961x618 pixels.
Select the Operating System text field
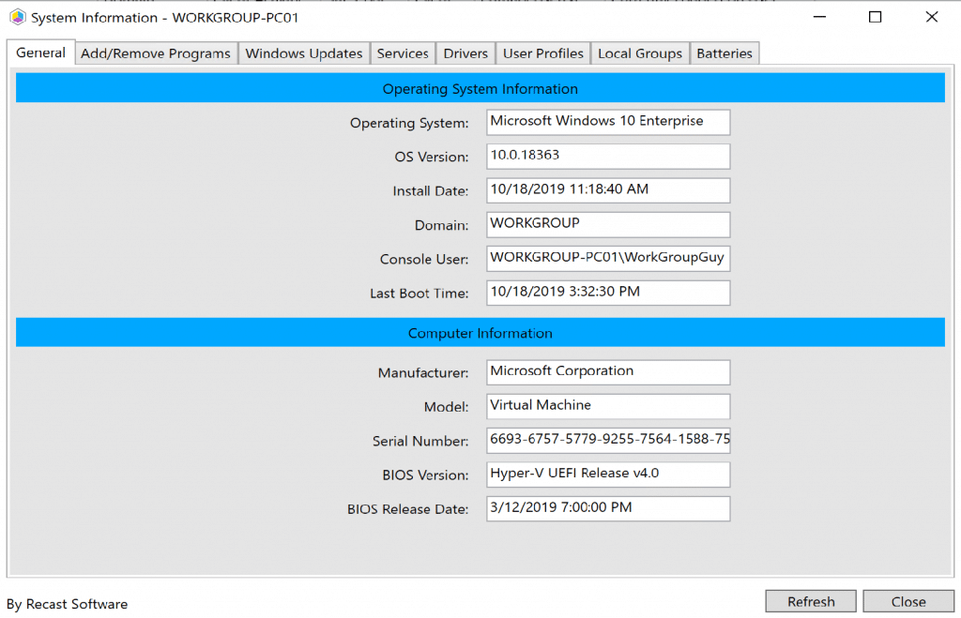click(x=607, y=122)
